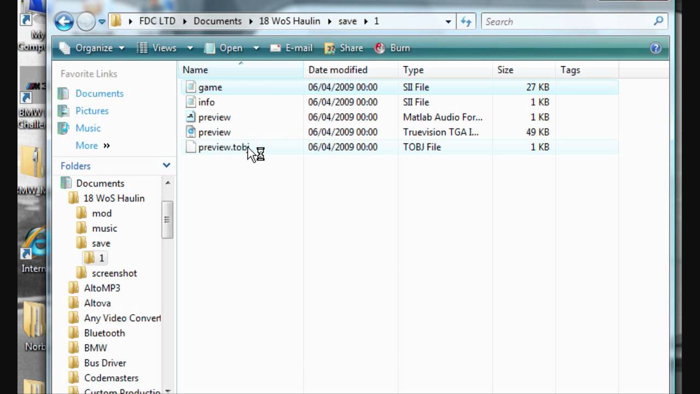Expand the Open button dropdown arrow
700x394 pixels.
255,48
